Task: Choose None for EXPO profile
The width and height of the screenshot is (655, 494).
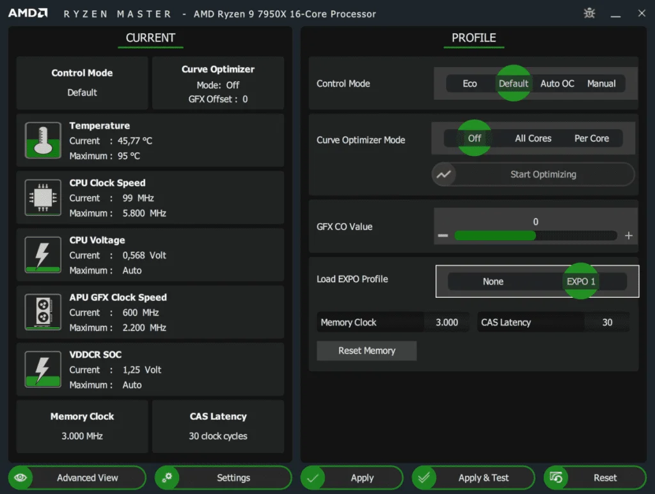Action: (x=493, y=281)
